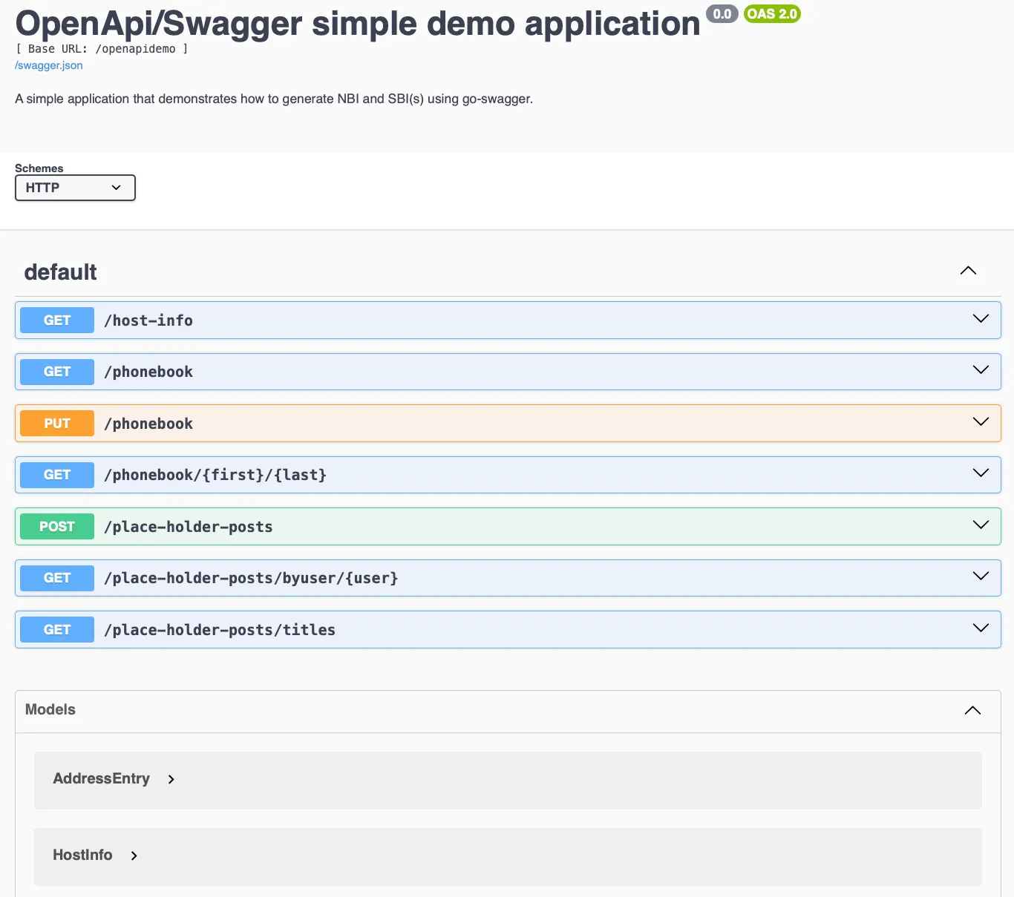Open the /swagger.json link
The width and height of the screenshot is (1014, 897).
coord(48,65)
